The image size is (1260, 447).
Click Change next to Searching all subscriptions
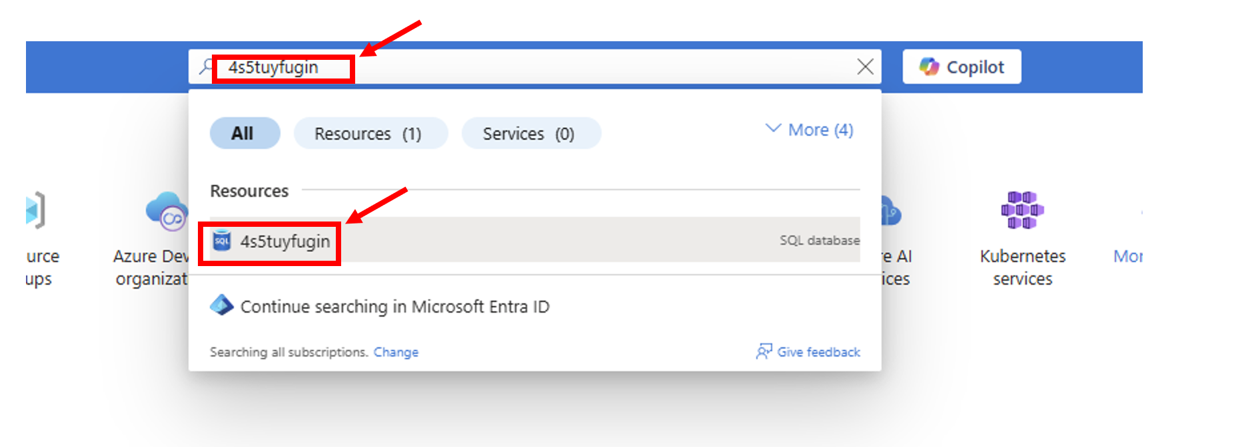[x=396, y=353]
